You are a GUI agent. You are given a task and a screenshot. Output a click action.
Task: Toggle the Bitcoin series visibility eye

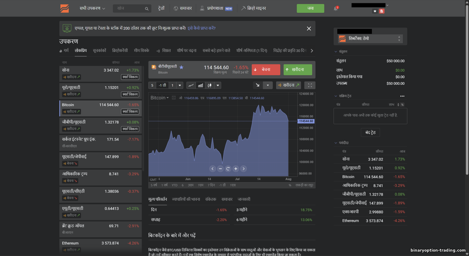coord(174,98)
